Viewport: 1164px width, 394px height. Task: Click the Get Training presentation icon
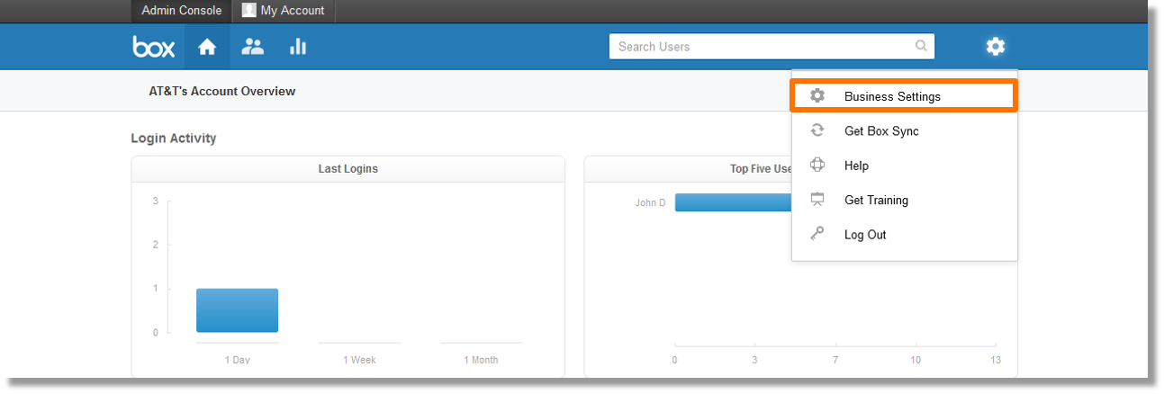(x=817, y=200)
